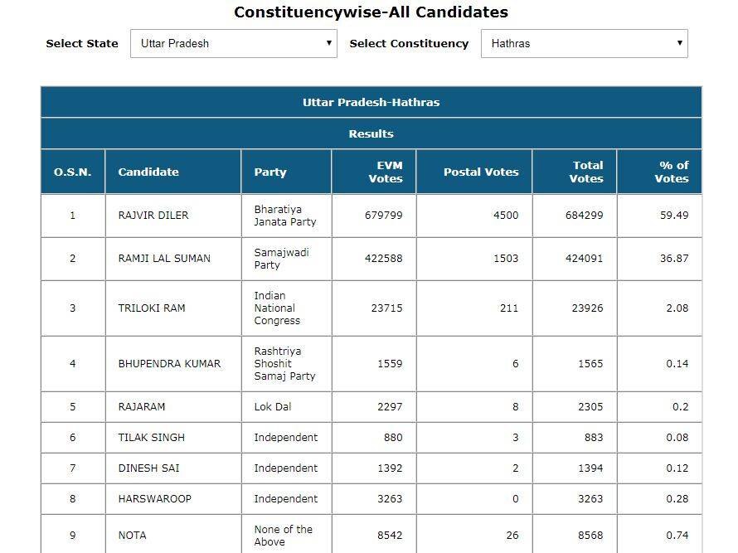Click the total votes value 684299
This screenshot has width=738, height=553.
point(585,216)
